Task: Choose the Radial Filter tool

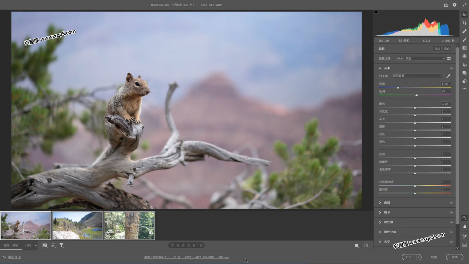Action: coord(464,56)
